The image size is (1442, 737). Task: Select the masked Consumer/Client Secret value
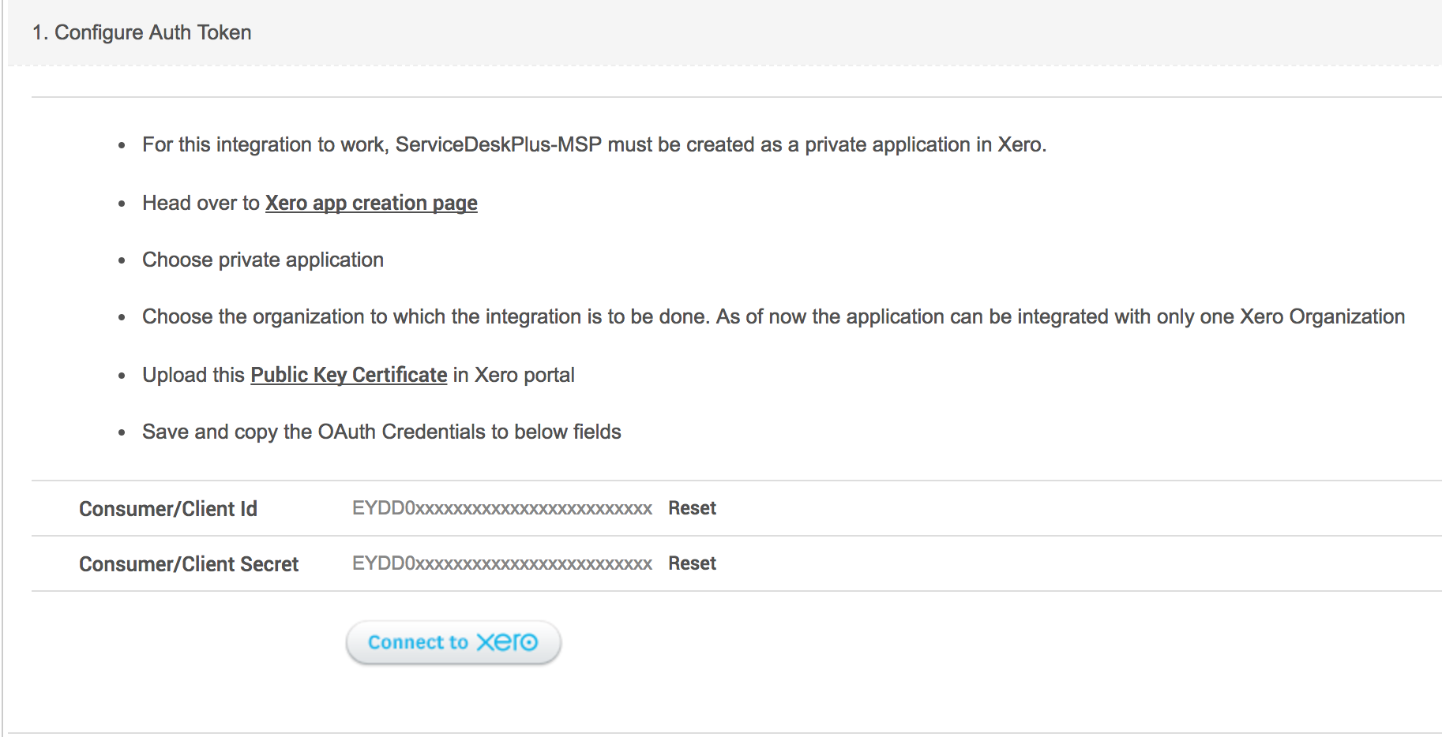[501, 564]
